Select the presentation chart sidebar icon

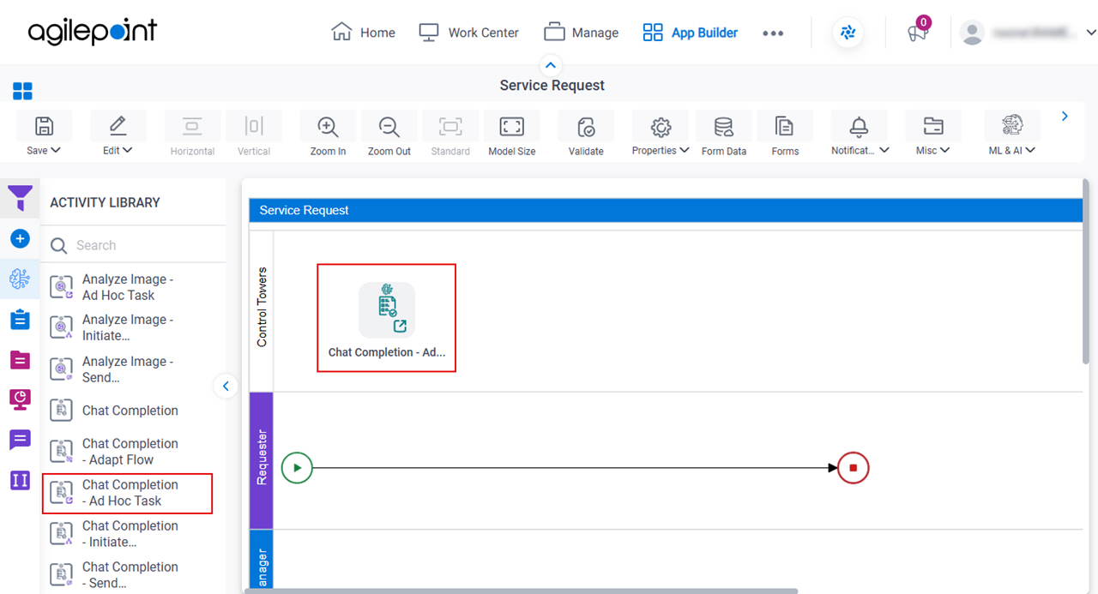[x=20, y=399]
